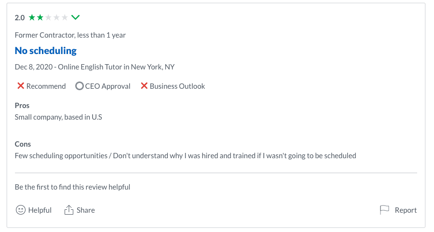
Task: Click the Share upload arrow icon
Action: 68,210
